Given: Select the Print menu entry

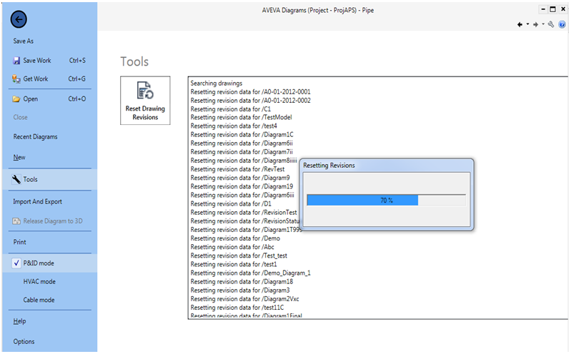Looking at the screenshot, I should pyautogui.click(x=19, y=242).
